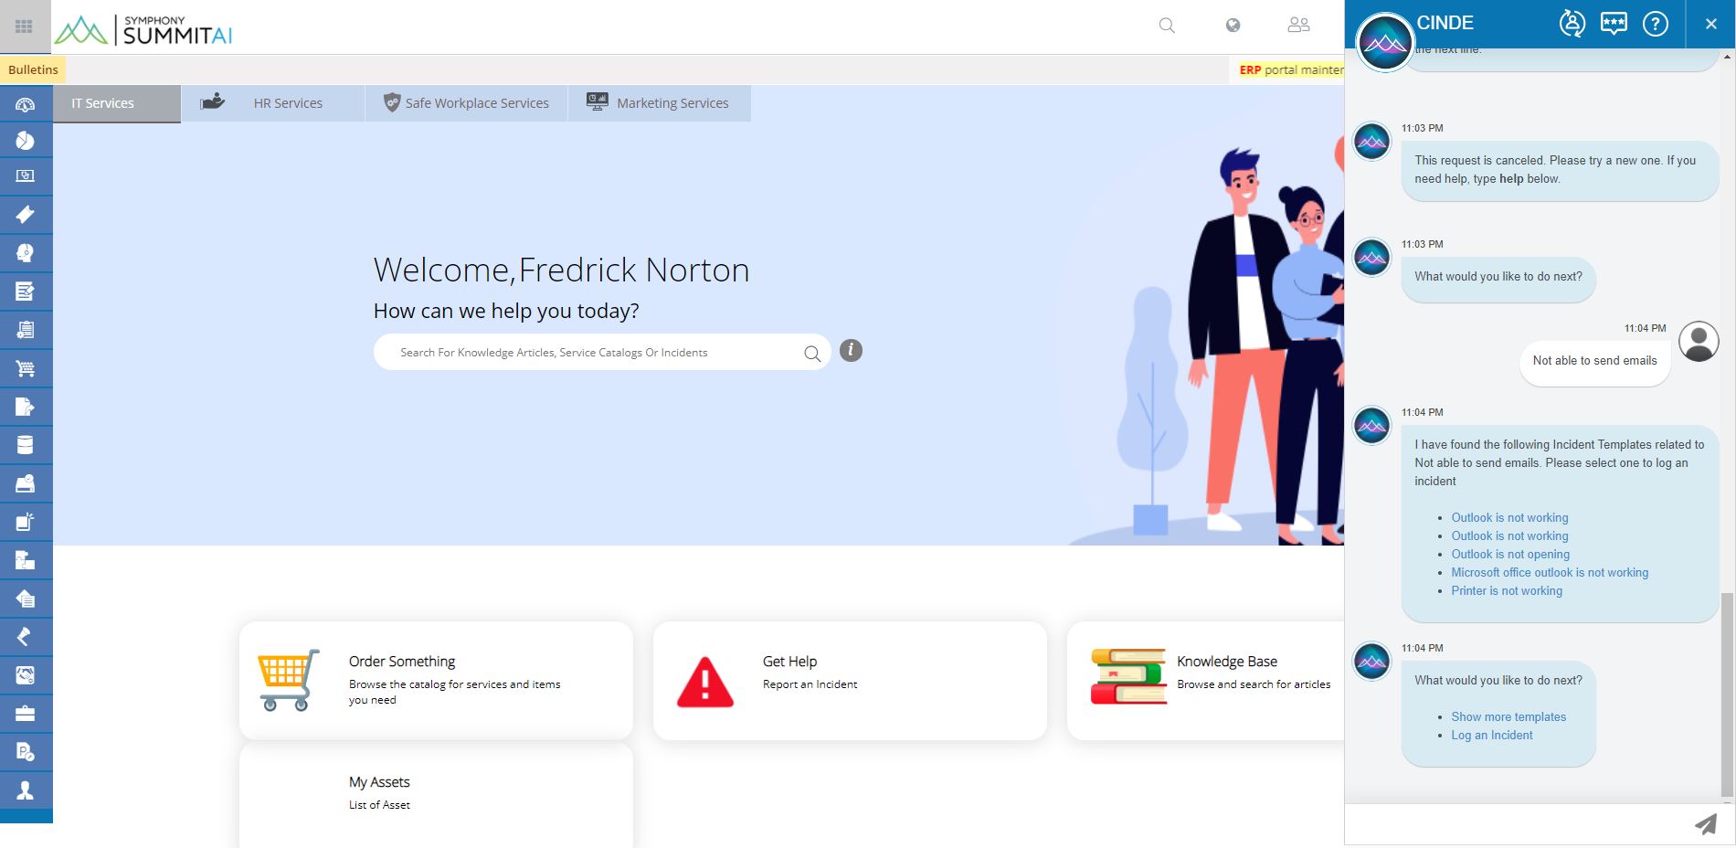Viewport: 1736px width, 848px height.
Task: Open the dashboard gauge icon in left sidebar
Action: pos(26,104)
